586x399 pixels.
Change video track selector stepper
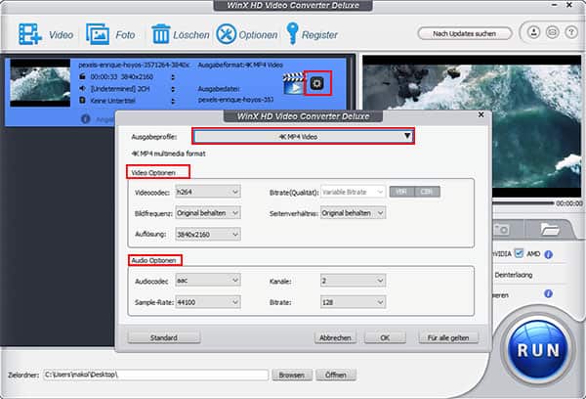pyautogui.click(x=173, y=76)
